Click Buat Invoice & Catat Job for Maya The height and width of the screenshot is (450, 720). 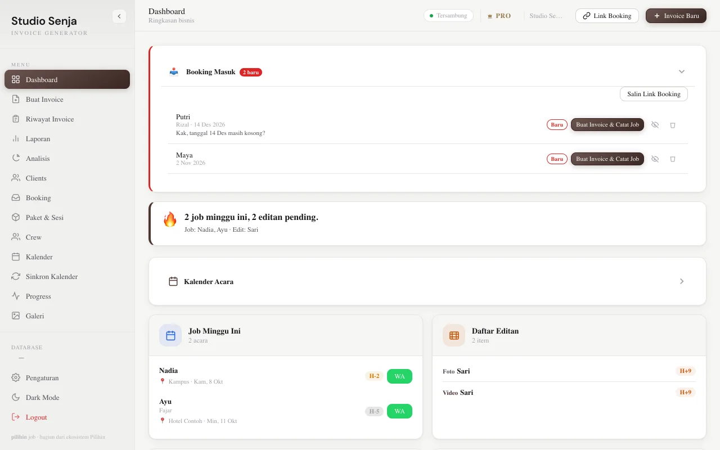point(607,159)
